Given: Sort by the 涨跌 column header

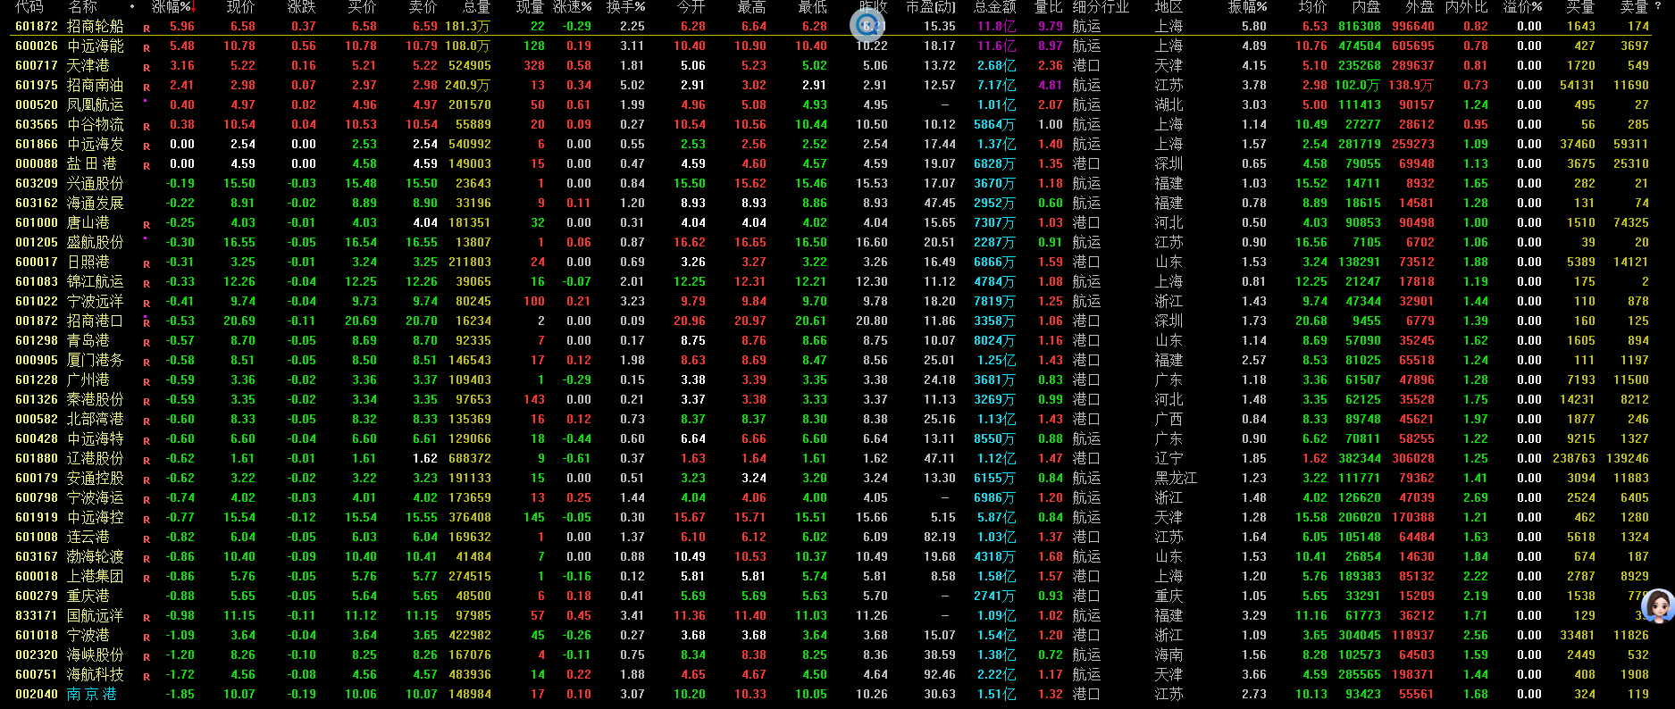Looking at the screenshot, I should [301, 7].
